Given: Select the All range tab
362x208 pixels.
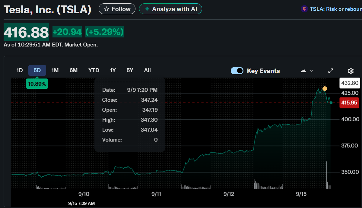Looking at the screenshot, I should [148, 70].
